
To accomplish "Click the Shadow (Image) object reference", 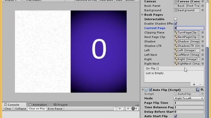I will point(187,42).
